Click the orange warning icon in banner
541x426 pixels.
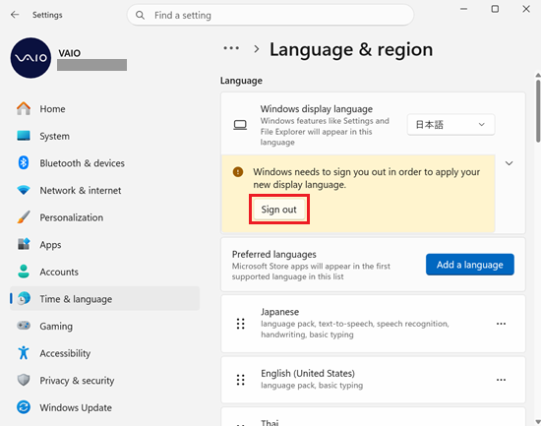click(x=238, y=171)
